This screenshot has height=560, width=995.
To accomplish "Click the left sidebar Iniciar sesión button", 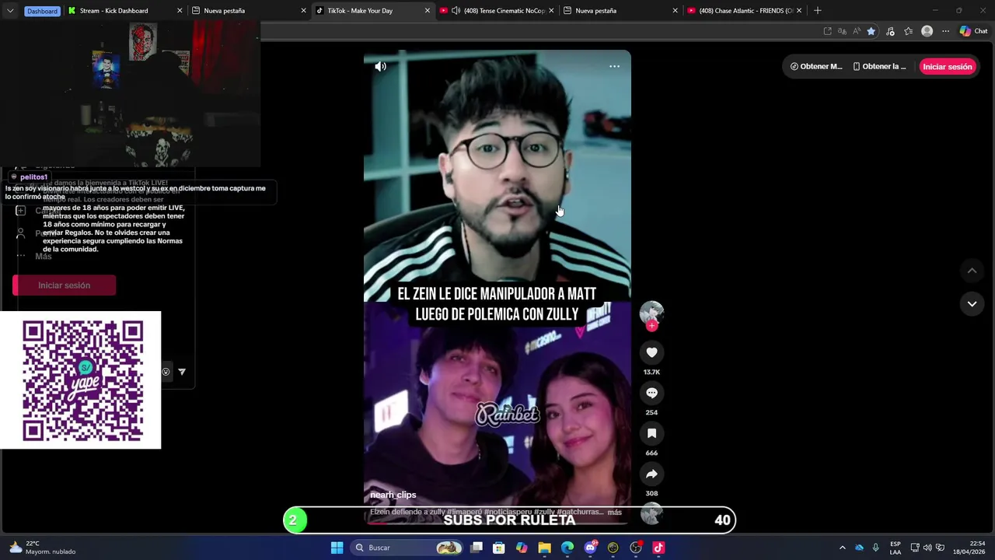I will [x=64, y=285].
